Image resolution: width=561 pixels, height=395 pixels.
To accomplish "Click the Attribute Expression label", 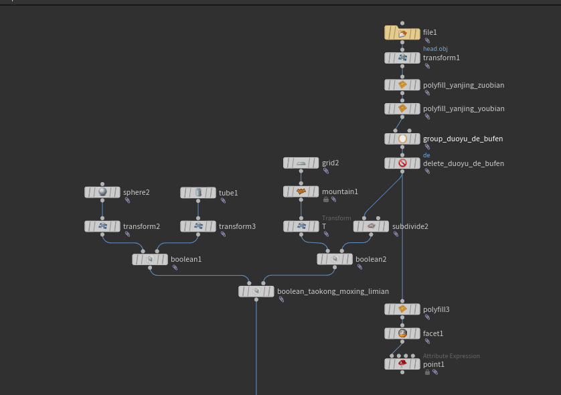I will pyautogui.click(x=451, y=356).
